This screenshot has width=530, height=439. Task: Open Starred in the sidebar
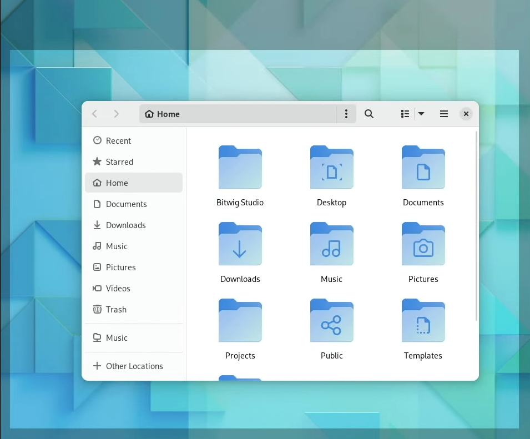119,162
